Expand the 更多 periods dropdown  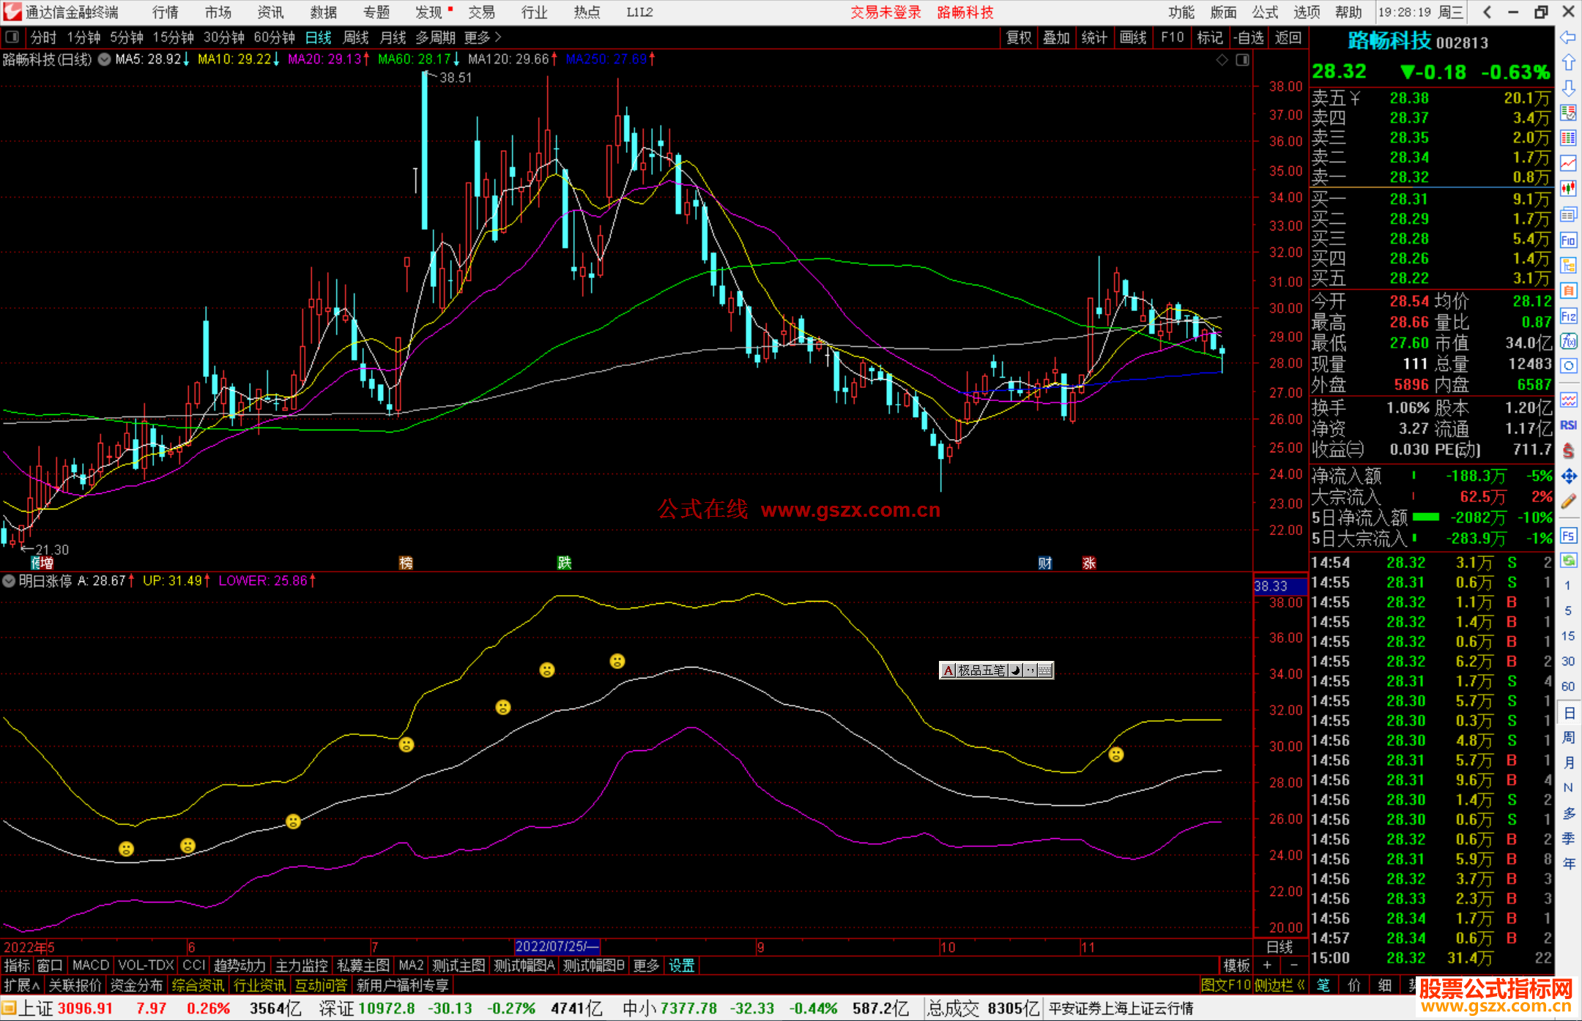tap(483, 37)
